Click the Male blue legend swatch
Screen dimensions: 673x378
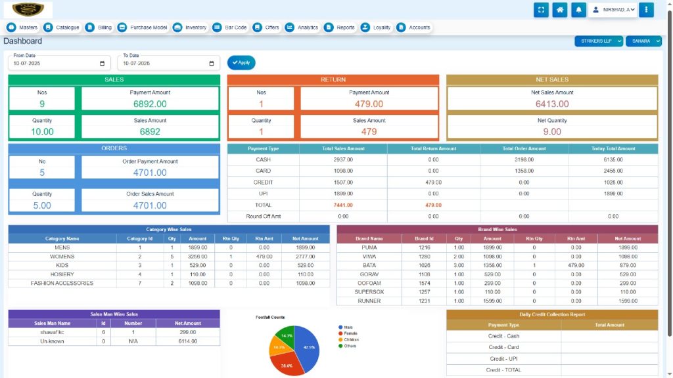tap(340, 327)
